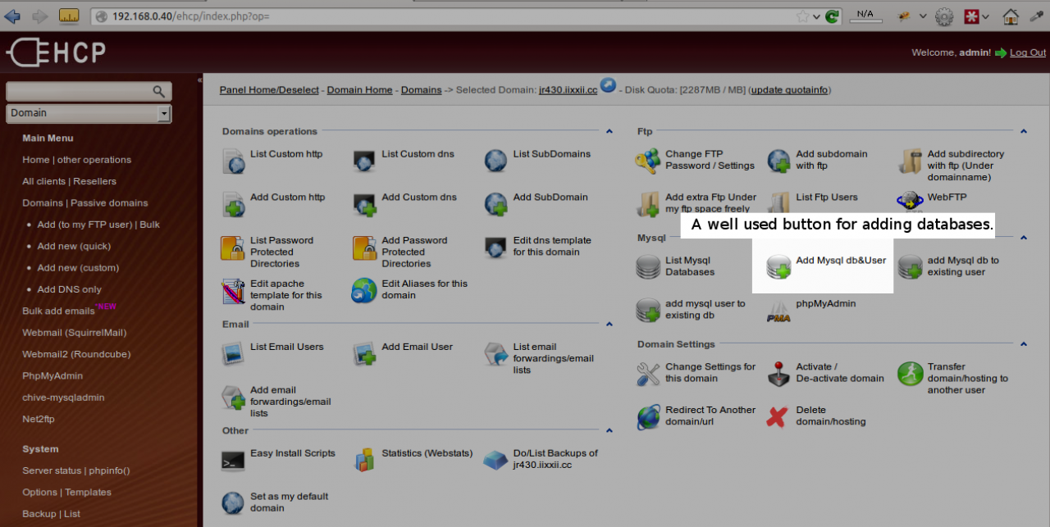The width and height of the screenshot is (1050, 527).
Task: Click Add Custom http icon
Action: tap(234, 204)
